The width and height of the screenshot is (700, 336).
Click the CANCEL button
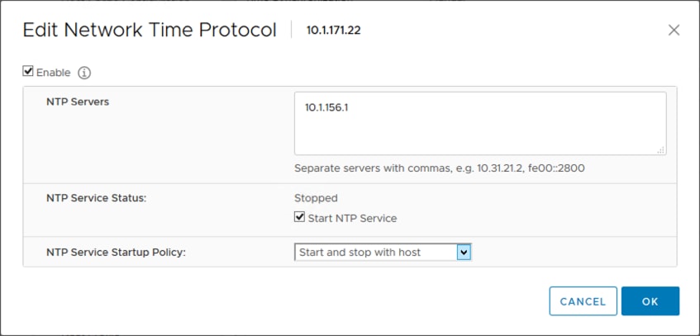583,301
